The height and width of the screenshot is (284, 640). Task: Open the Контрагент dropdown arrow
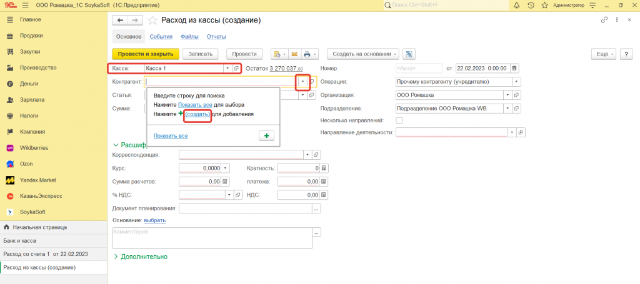(x=302, y=82)
